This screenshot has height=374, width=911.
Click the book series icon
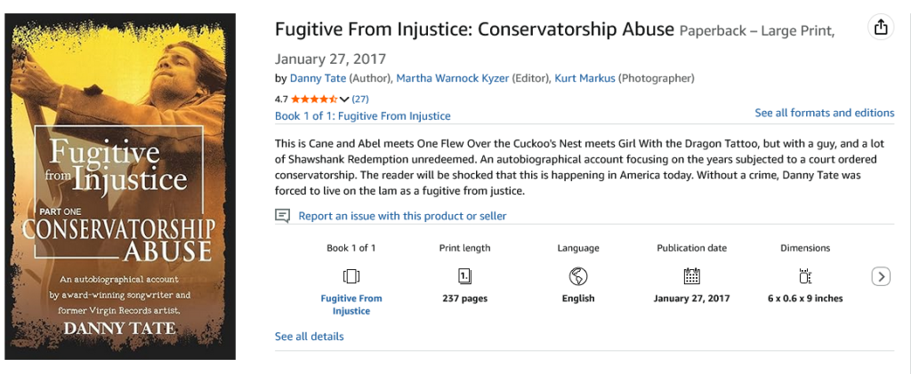pyautogui.click(x=351, y=275)
